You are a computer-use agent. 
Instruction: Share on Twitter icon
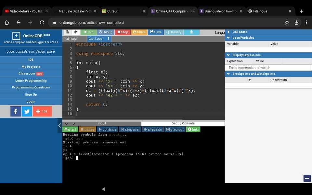(27, 111)
